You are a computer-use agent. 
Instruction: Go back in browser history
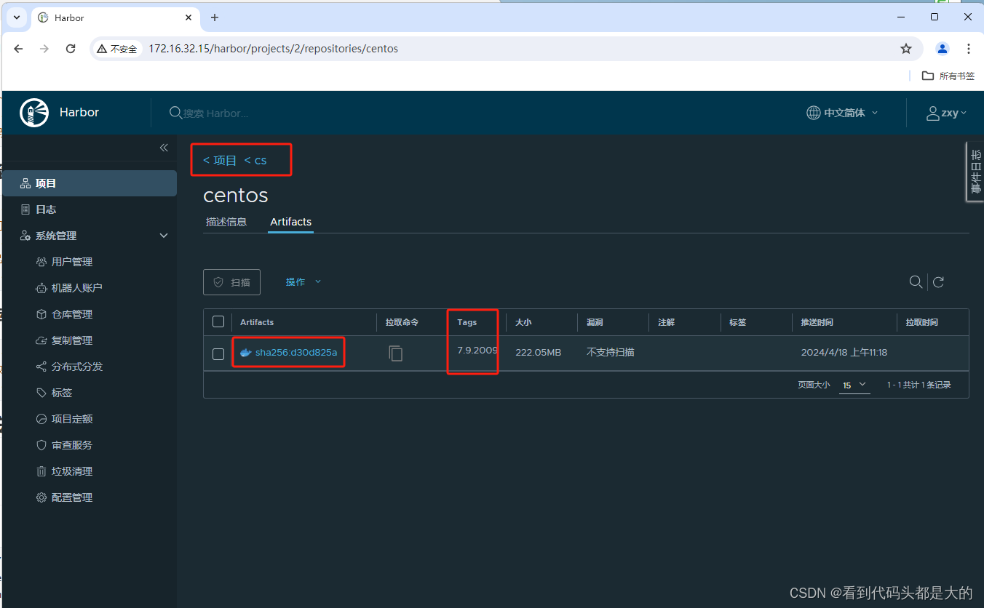pos(19,49)
